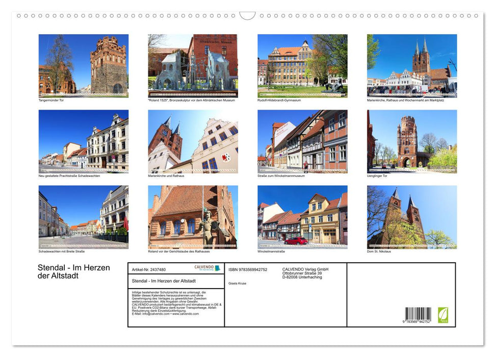Screen dimensions: 495x357
Task: Click 'D-82008 Unterhaching' text
Action: pyautogui.click(x=302, y=277)
